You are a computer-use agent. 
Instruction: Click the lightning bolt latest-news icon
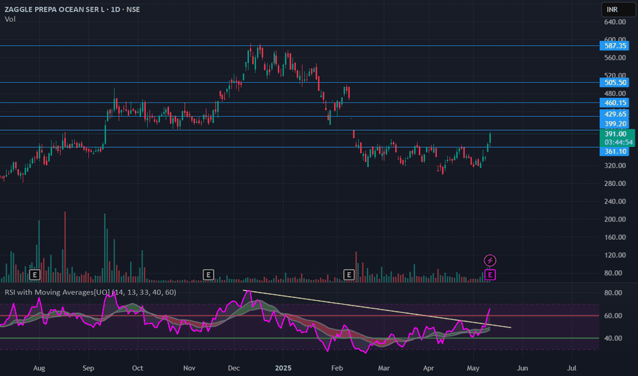click(x=490, y=260)
